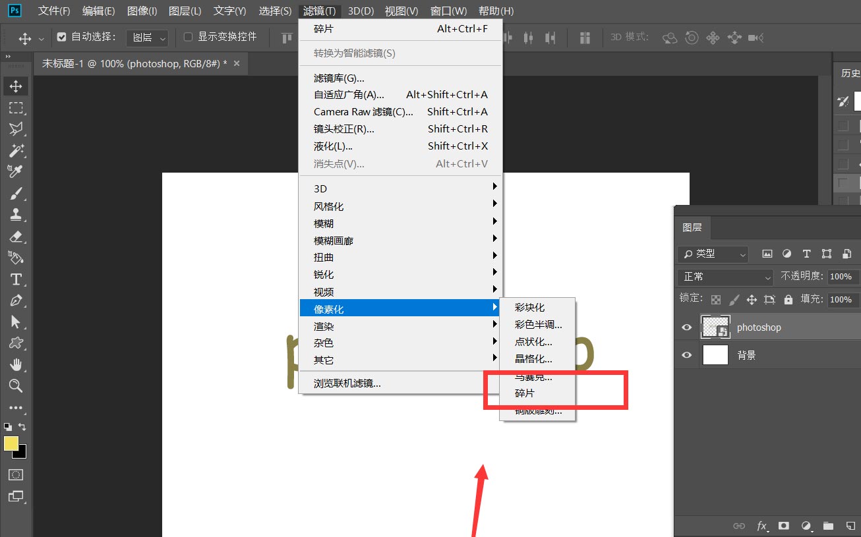The height and width of the screenshot is (537, 861).
Task: Change screen mode icon at toolbar bottom
Action: point(16,496)
